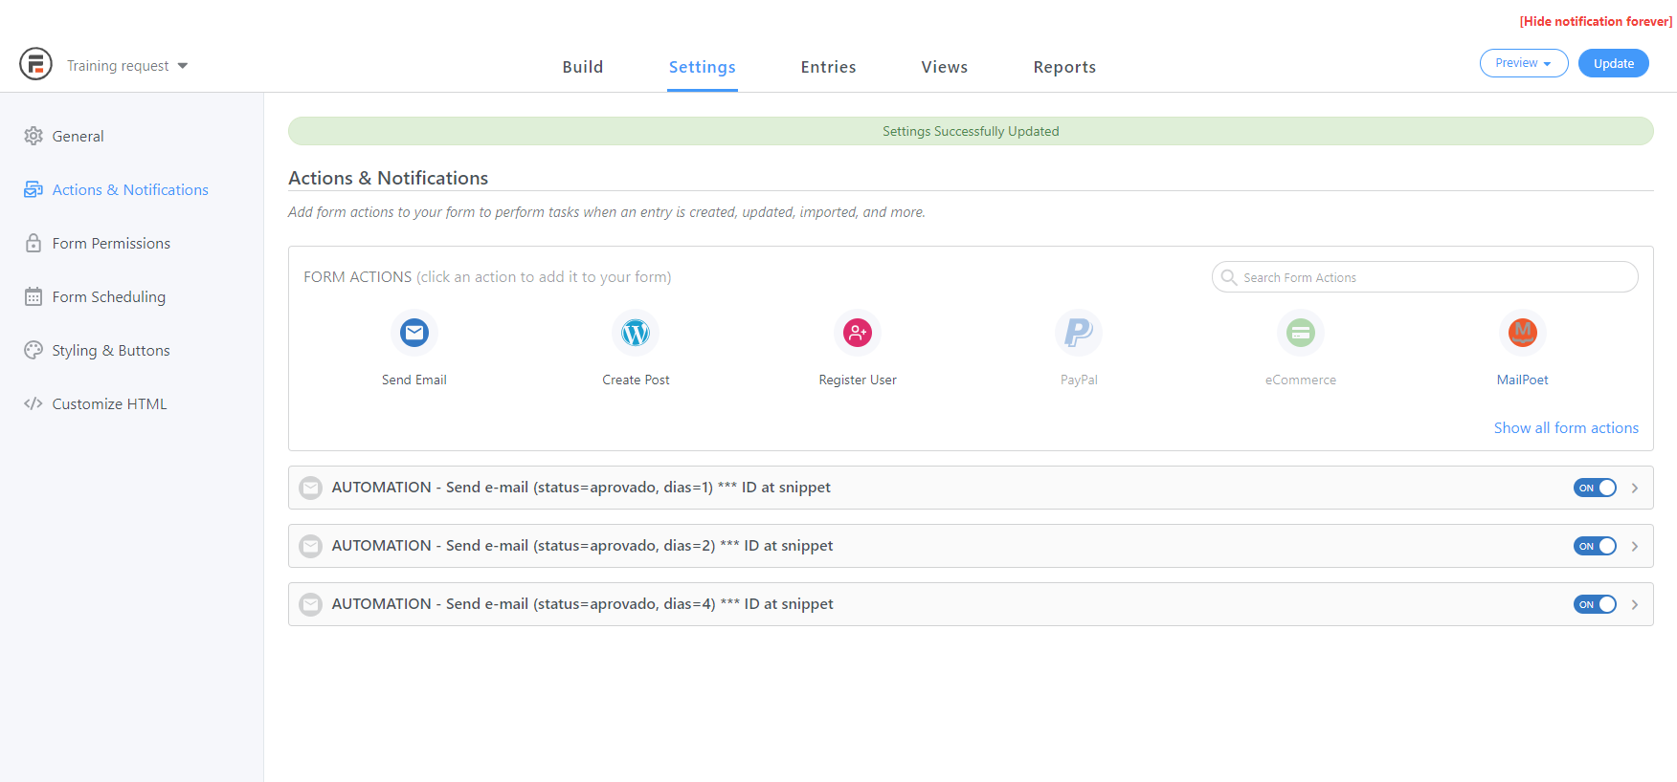
Task: Click the email icon for dias=2 automation
Action: click(311, 546)
